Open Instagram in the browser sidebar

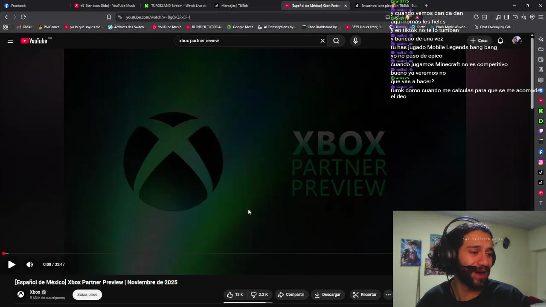[x=541, y=162]
